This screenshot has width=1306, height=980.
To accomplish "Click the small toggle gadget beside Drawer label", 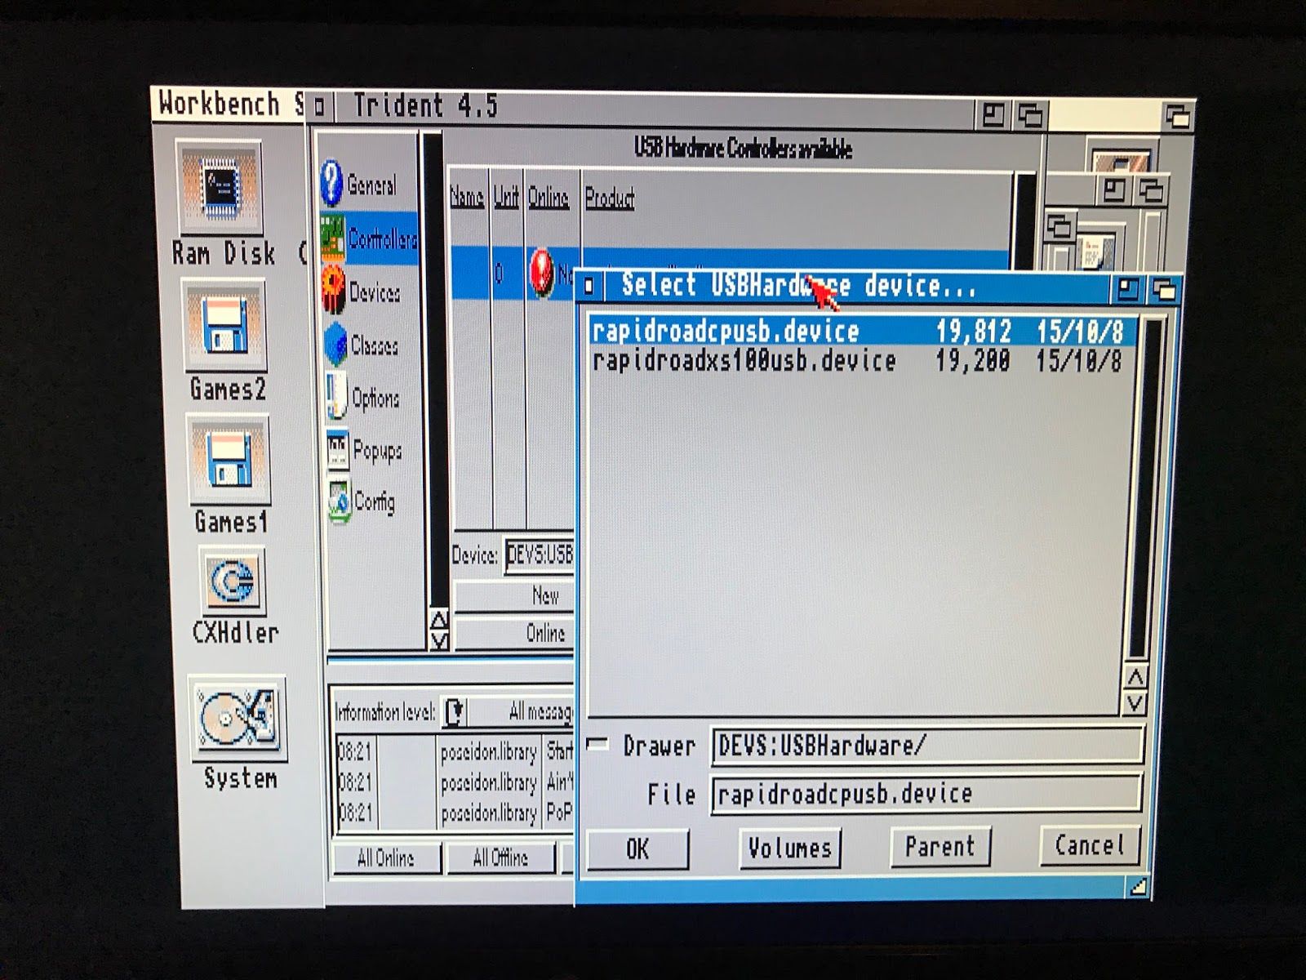I will (x=597, y=744).
